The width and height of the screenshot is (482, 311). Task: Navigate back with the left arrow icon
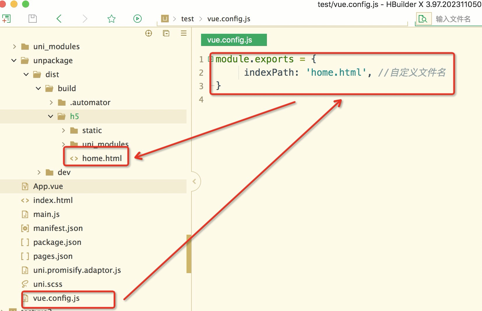click(x=59, y=19)
